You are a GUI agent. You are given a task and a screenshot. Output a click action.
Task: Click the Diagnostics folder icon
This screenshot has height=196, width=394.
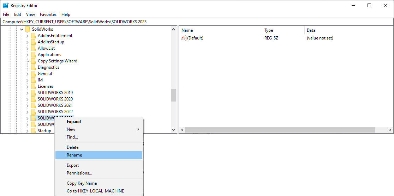33,67
